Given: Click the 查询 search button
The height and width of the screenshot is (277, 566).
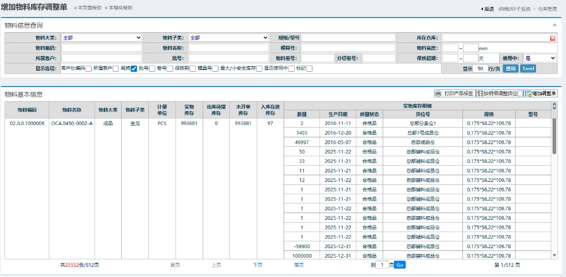Looking at the screenshot, I should click(x=511, y=68).
